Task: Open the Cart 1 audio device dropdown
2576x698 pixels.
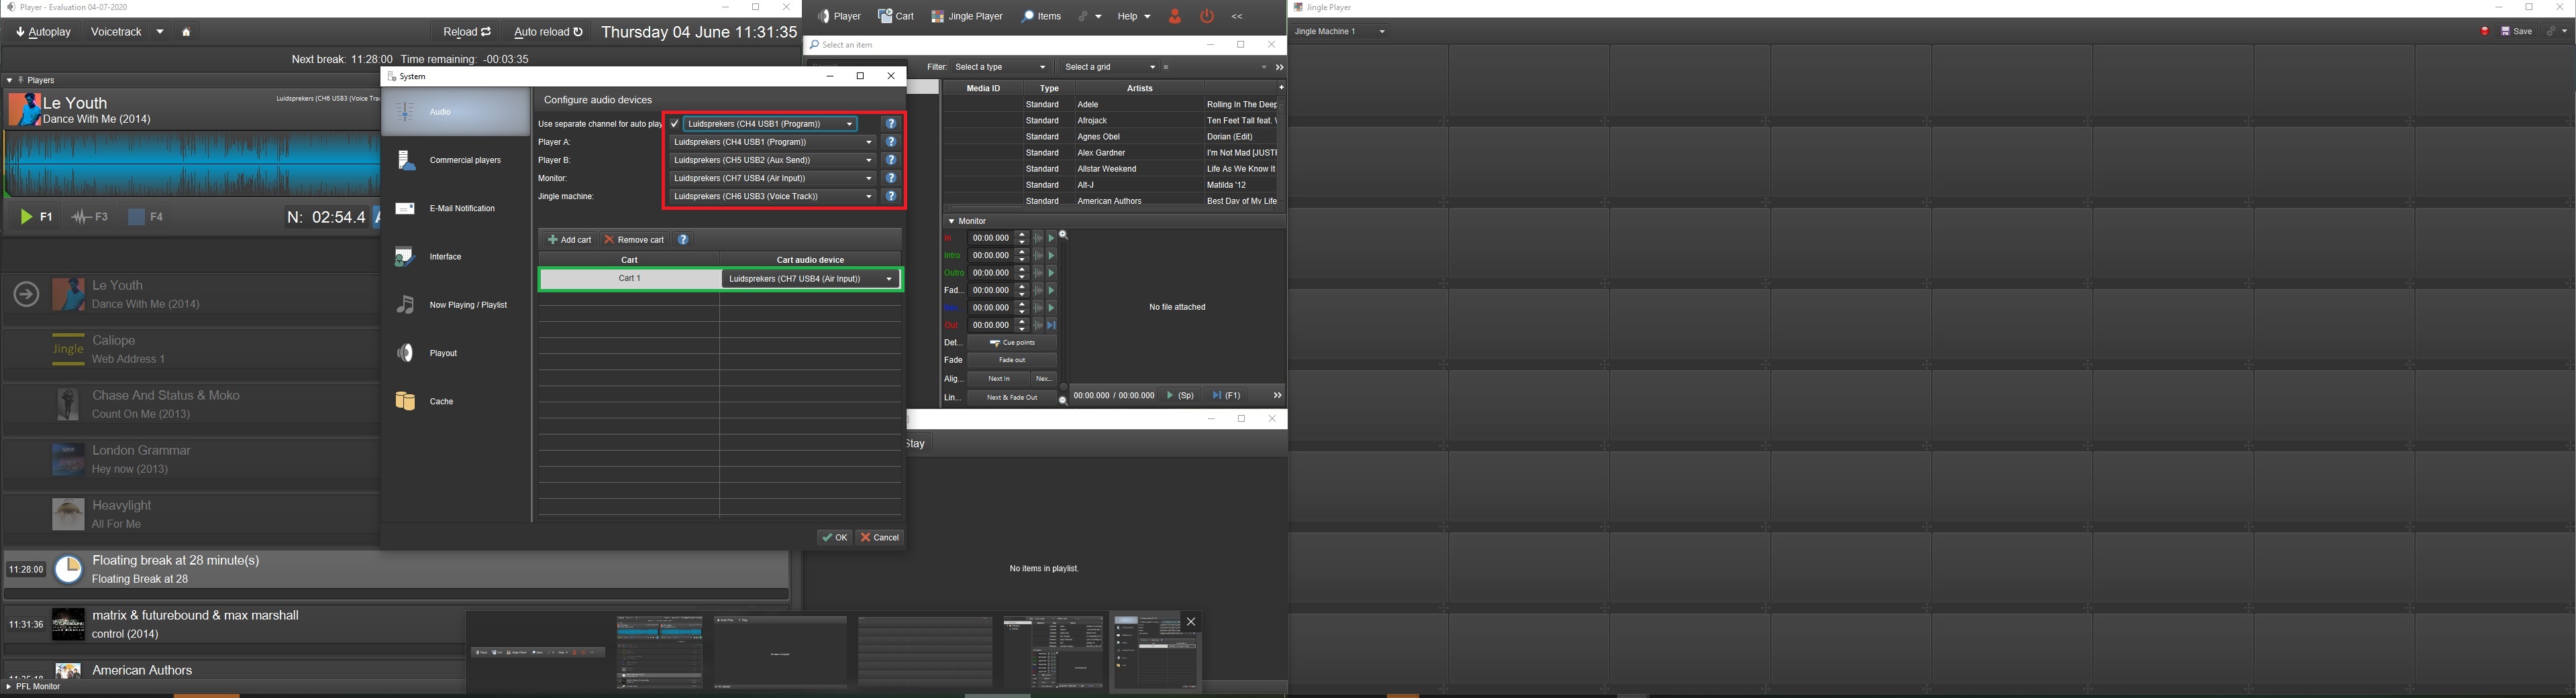Action: click(x=810, y=280)
